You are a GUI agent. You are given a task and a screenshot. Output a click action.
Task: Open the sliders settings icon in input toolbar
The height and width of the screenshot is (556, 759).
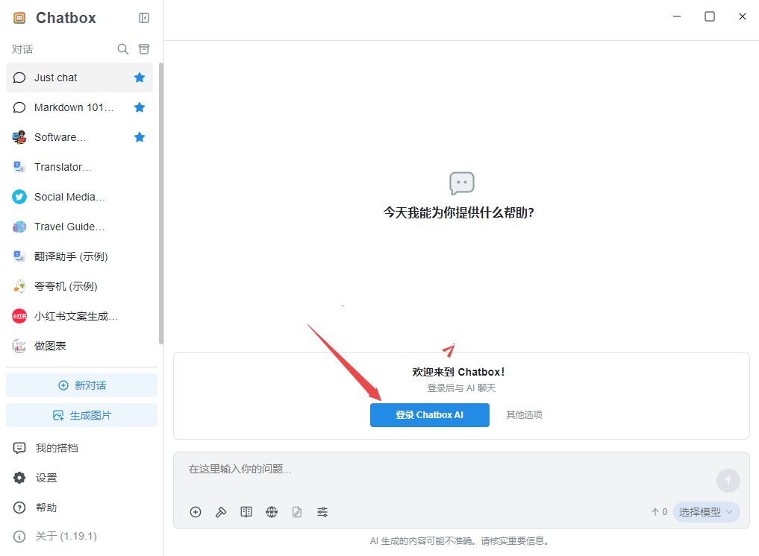tap(322, 512)
